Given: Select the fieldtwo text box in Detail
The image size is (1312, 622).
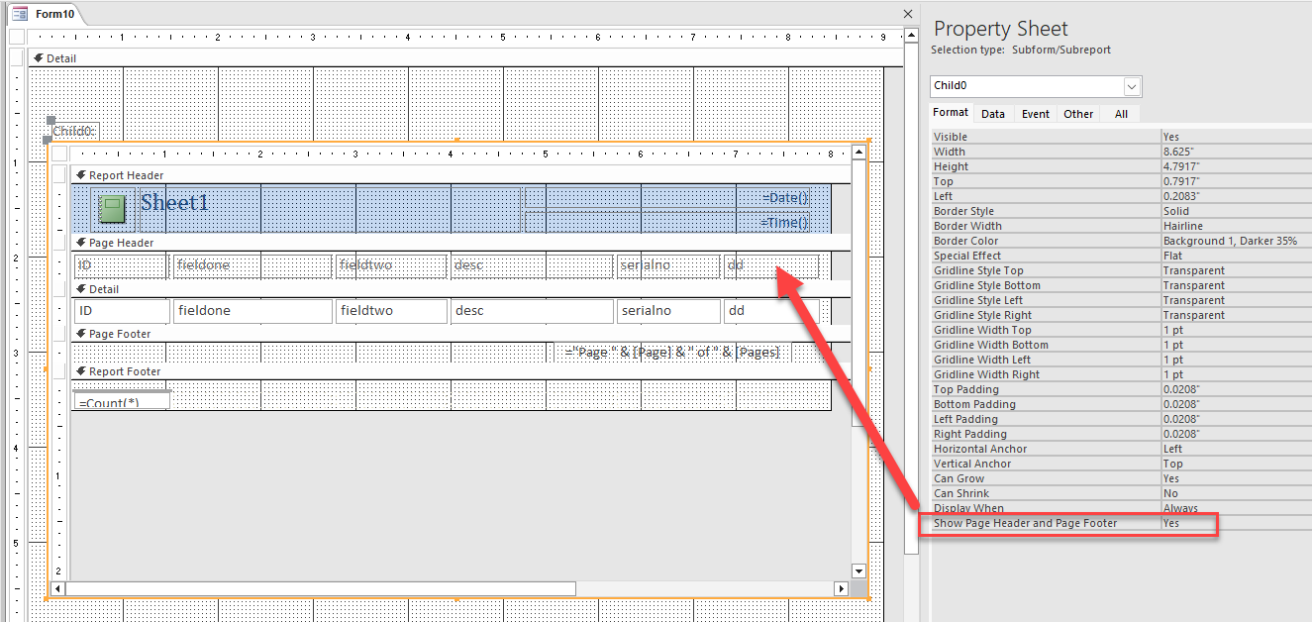Looking at the screenshot, I should 391,311.
